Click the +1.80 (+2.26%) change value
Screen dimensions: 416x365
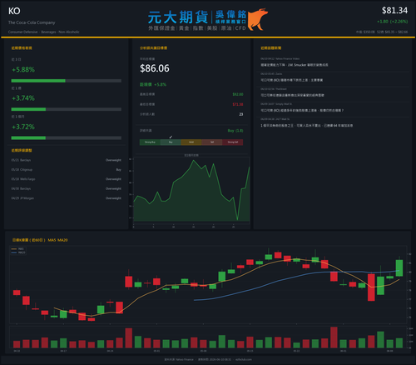pos(392,22)
